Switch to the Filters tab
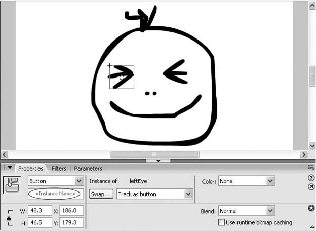The width and height of the screenshot is (316, 231). 59,169
